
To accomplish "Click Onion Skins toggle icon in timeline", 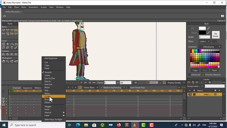I will pyautogui.click(x=80, y=87).
